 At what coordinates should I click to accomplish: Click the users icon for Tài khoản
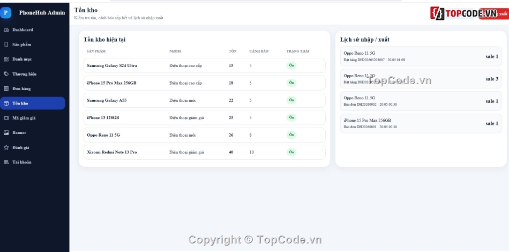(x=6, y=162)
